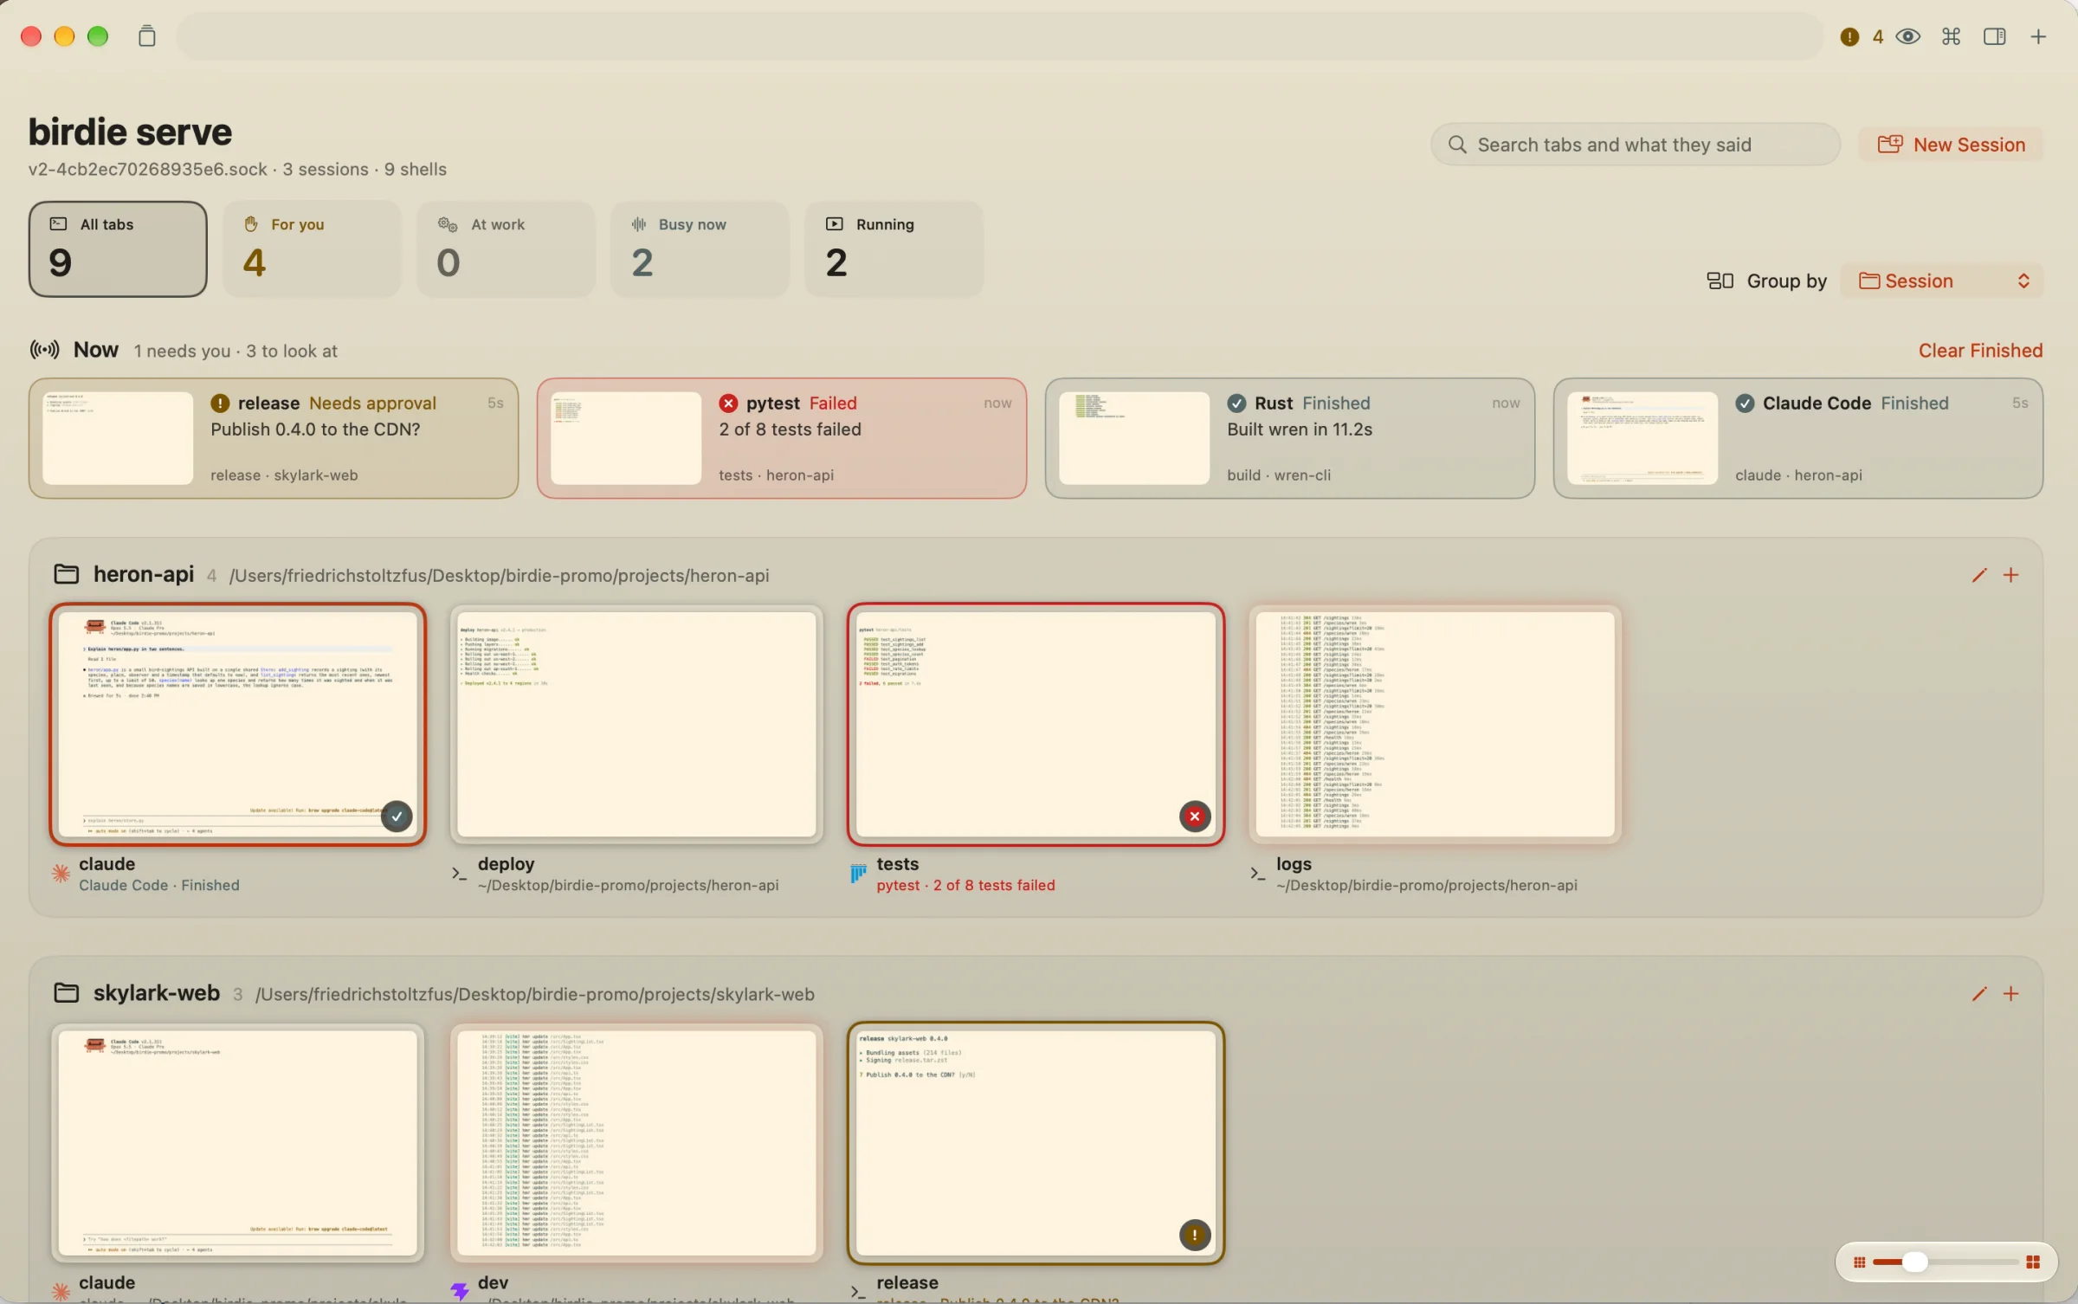This screenshot has height=1304, width=2078.
Task: Select the Busy now filter
Action: [x=700, y=249]
